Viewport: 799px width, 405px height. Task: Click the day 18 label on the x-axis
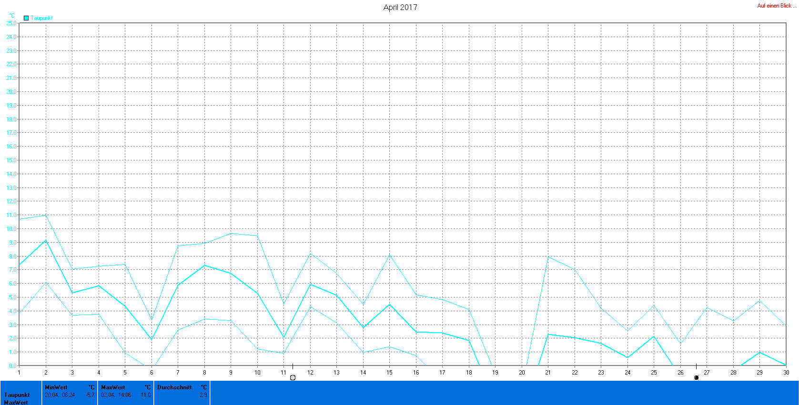click(x=469, y=373)
